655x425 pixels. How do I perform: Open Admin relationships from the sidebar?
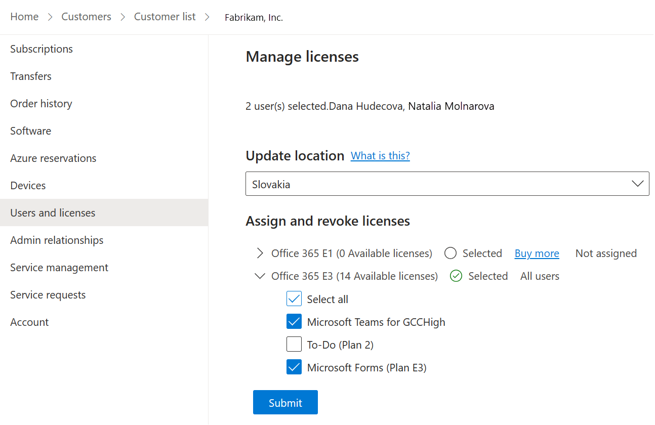pos(57,240)
